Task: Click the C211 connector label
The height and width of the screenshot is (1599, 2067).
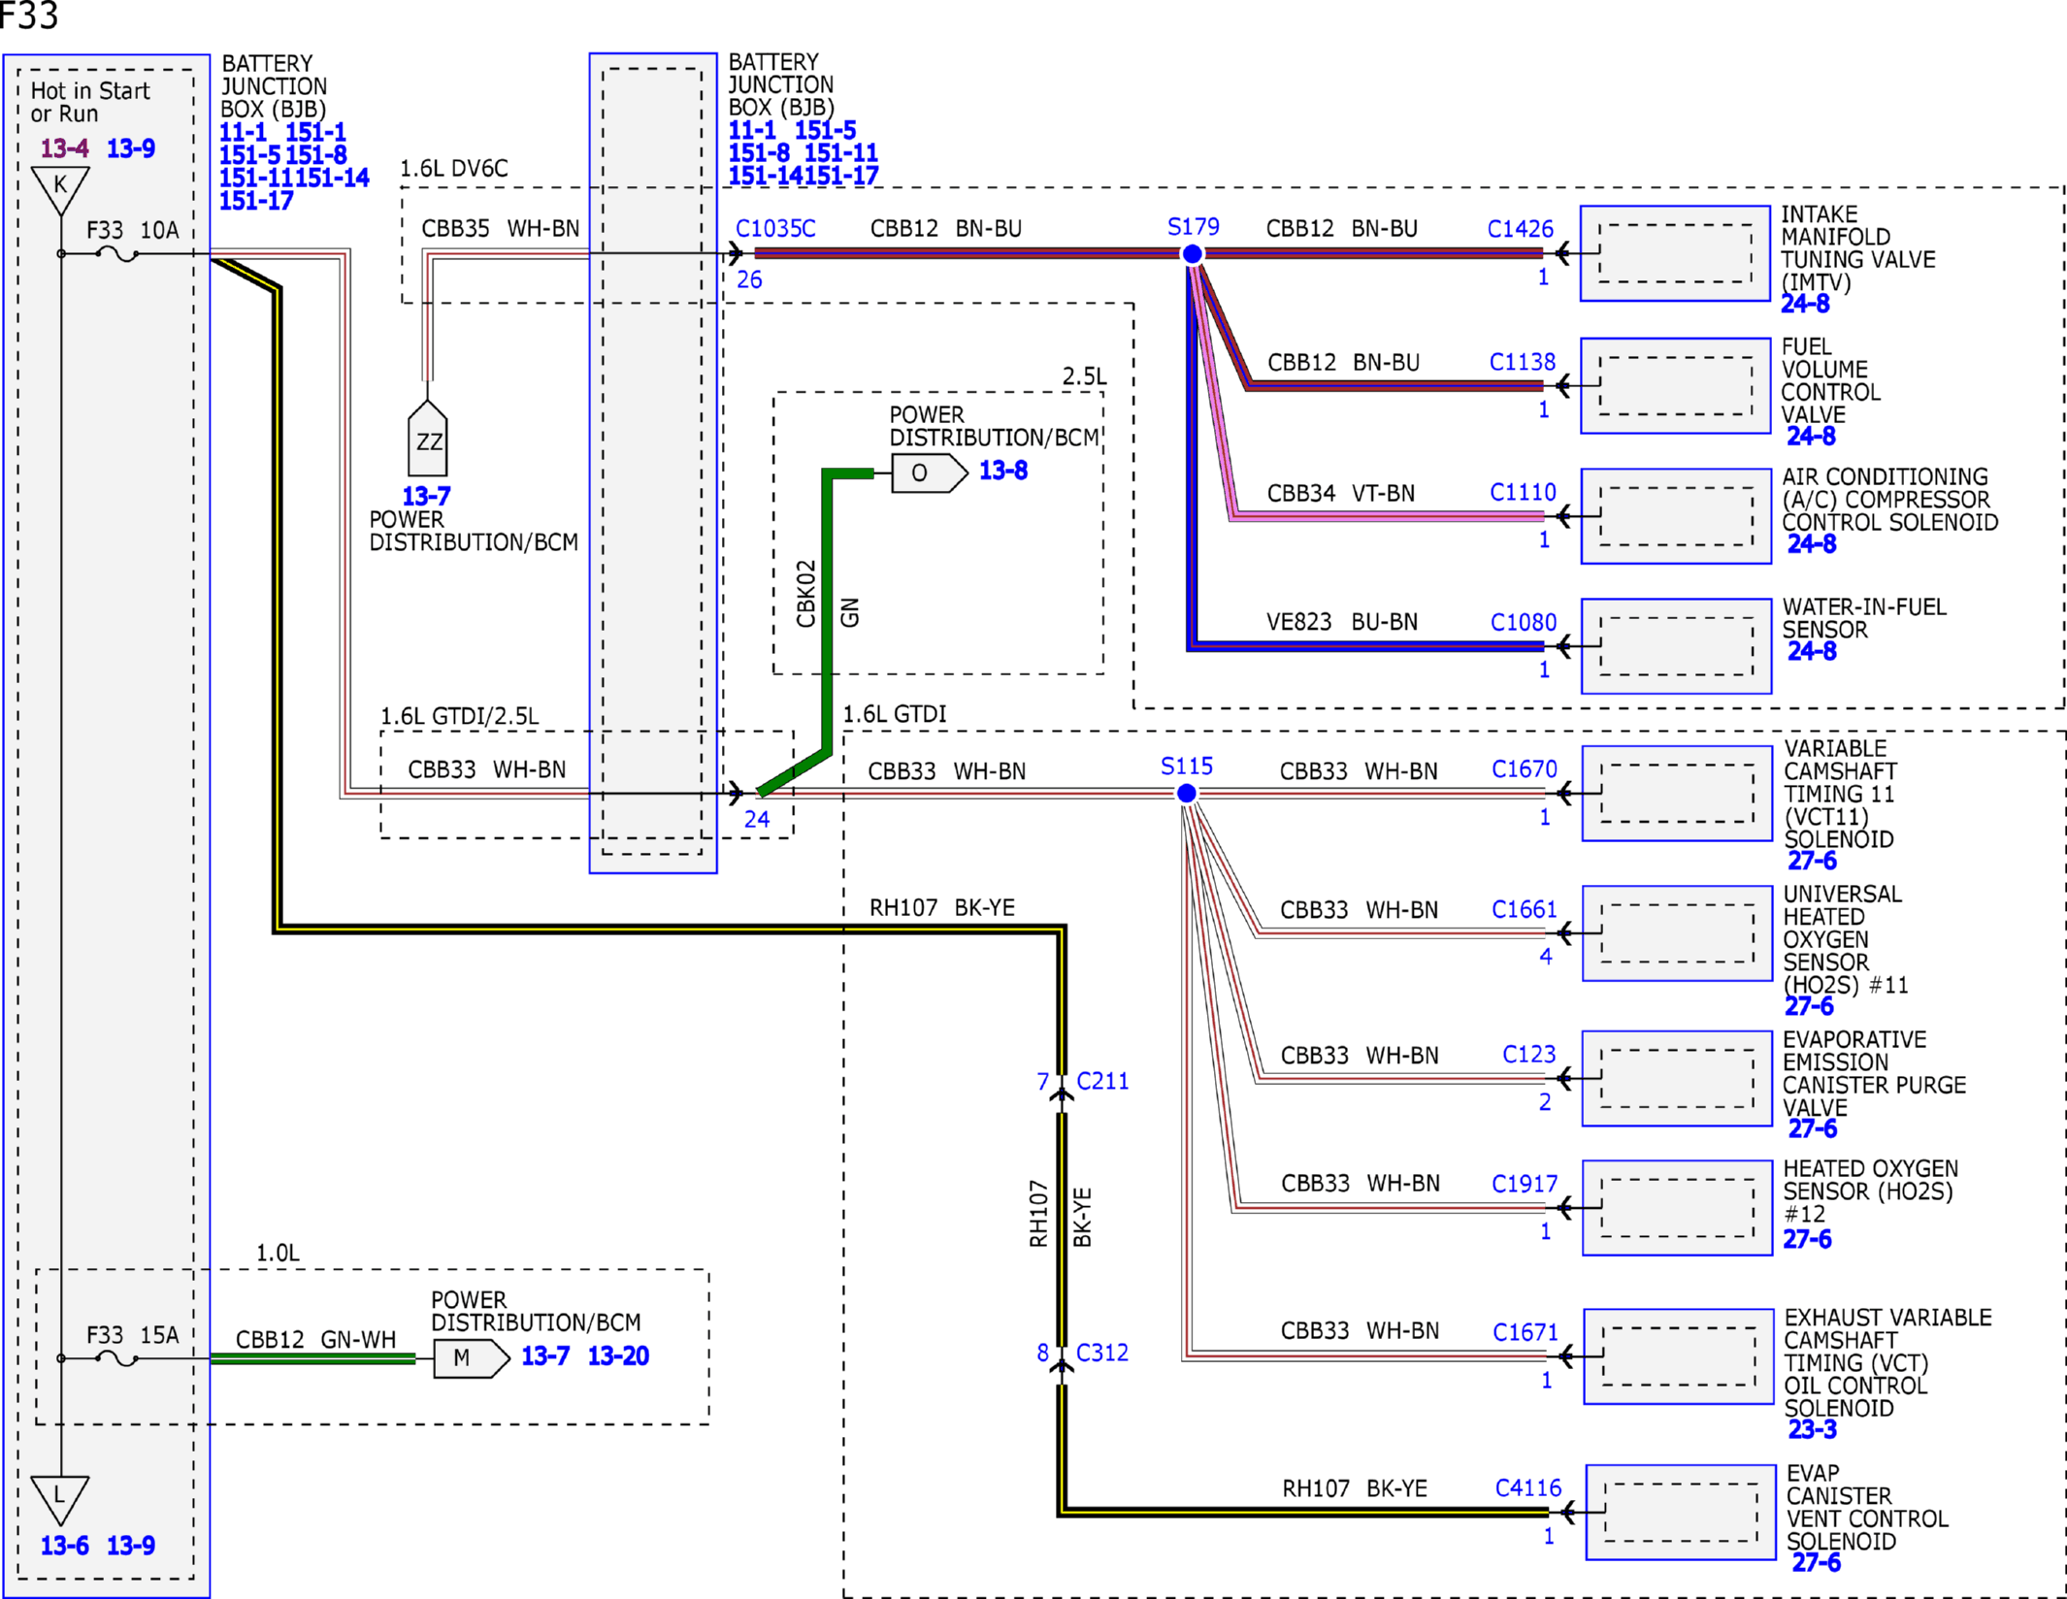Action: point(1102,1081)
